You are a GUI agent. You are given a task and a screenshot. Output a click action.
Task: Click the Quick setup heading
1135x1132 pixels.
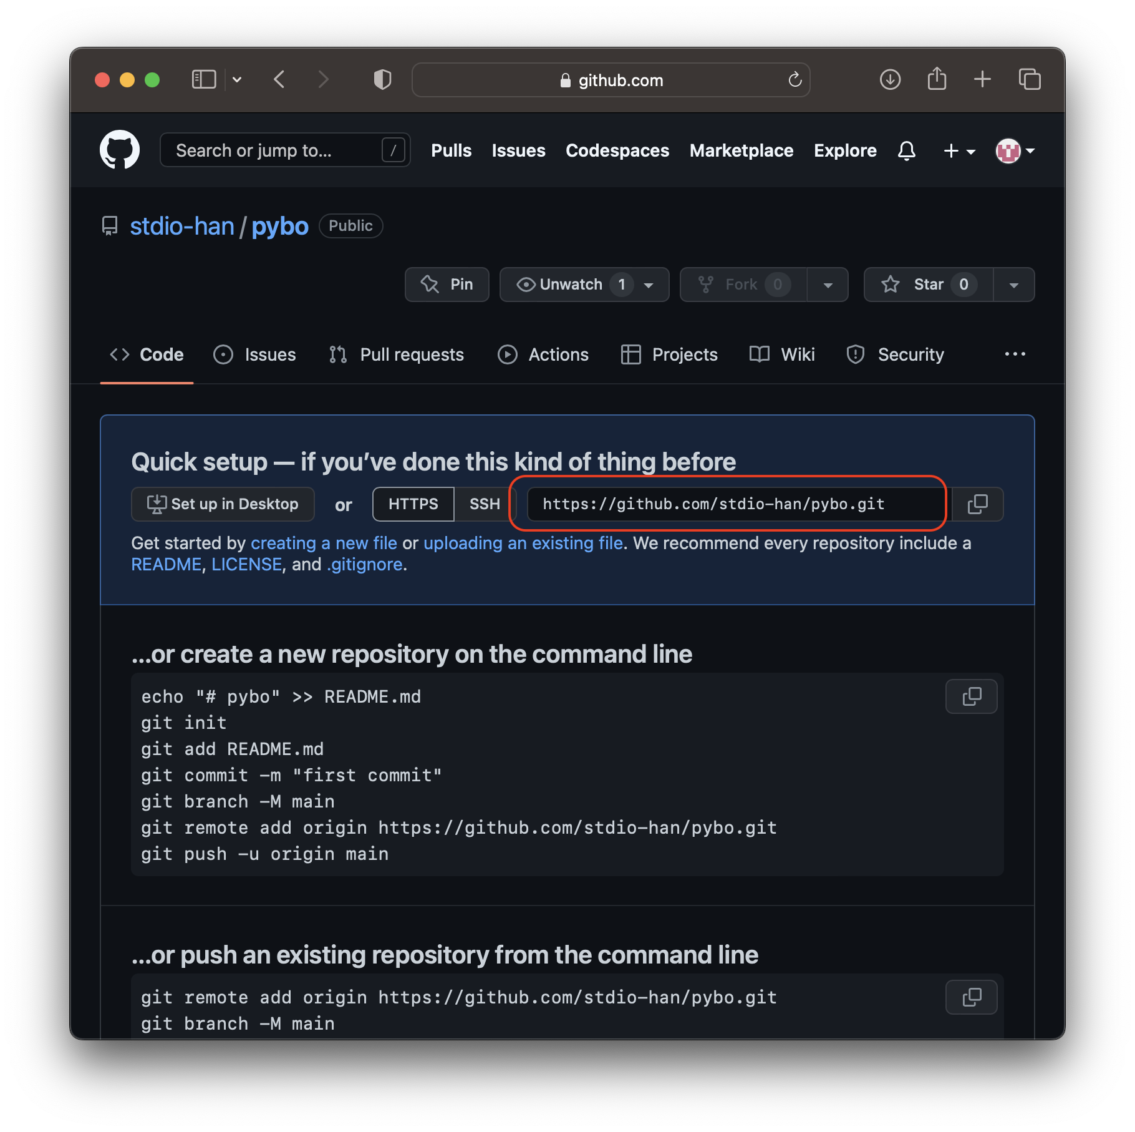point(433,462)
